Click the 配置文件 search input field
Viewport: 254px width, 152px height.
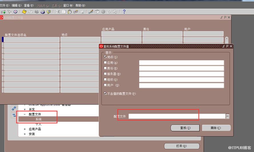tap(176, 116)
